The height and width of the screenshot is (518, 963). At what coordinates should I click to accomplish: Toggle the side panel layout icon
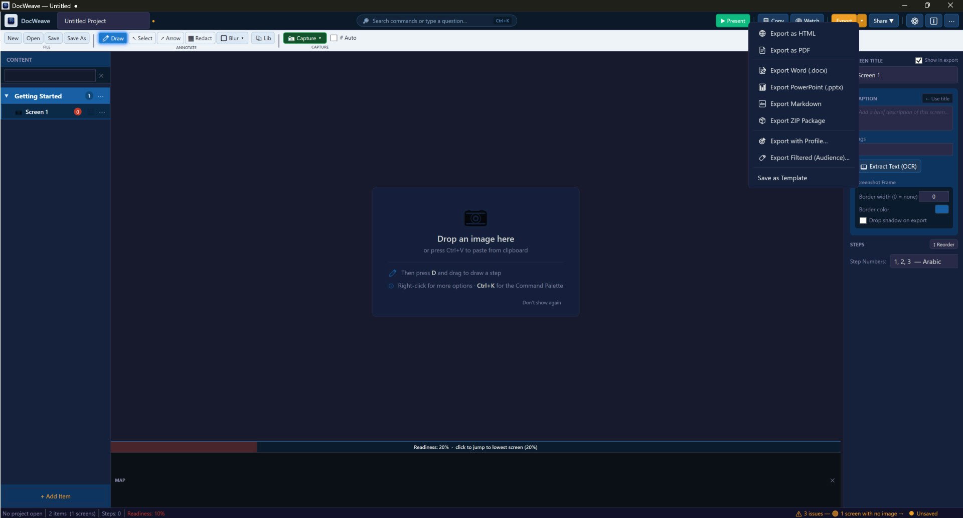pos(934,21)
